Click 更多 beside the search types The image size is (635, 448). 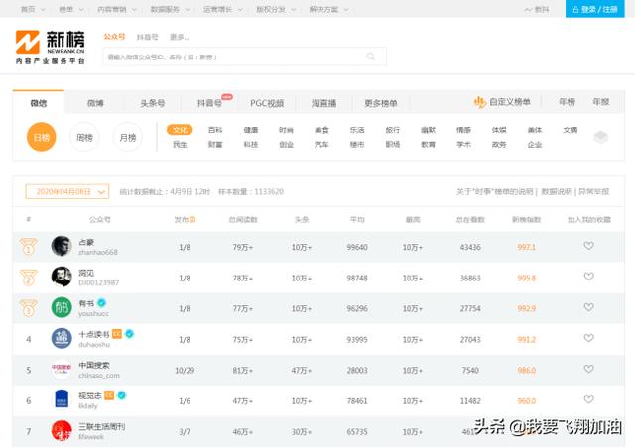pyautogui.click(x=179, y=37)
